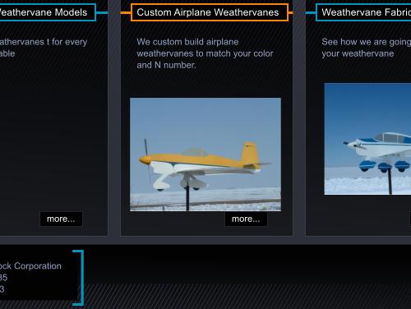The height and width of the screenshot is (309, 411).
Task: Open the blue and white airplane photo
Action: pos(367,139)
